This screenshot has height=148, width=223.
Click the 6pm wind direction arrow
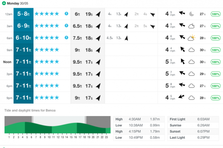[182, 85]
